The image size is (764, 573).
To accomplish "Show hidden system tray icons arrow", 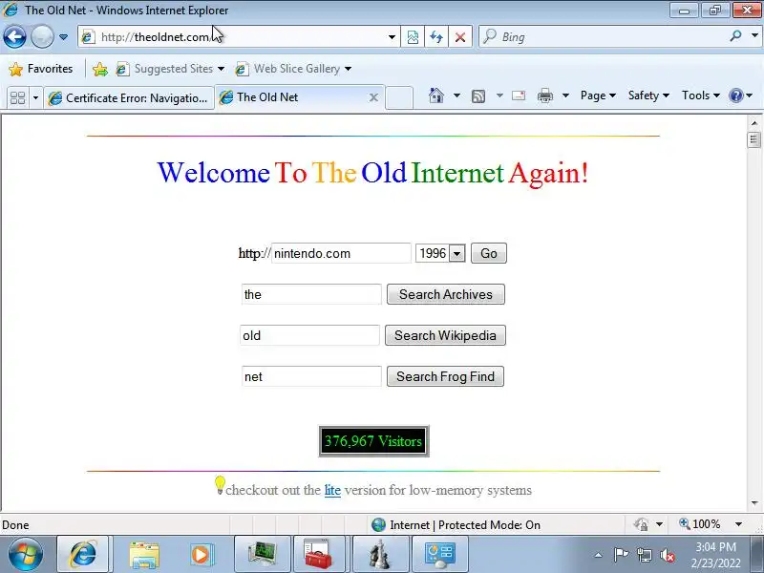I will [x=599, y=555].
